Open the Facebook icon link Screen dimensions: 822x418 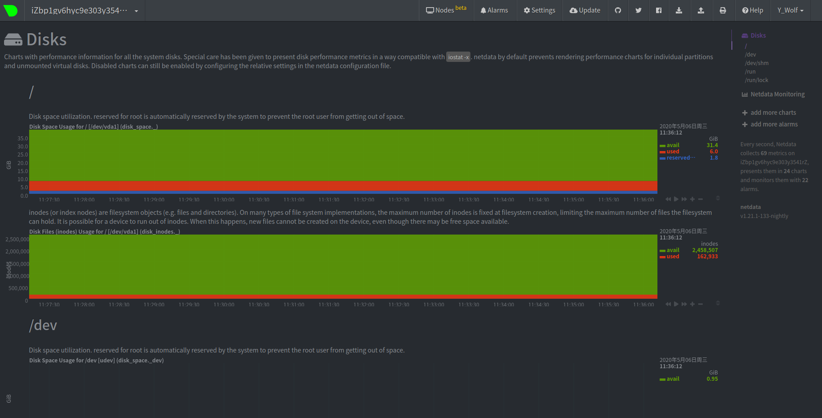click(659, 10)
